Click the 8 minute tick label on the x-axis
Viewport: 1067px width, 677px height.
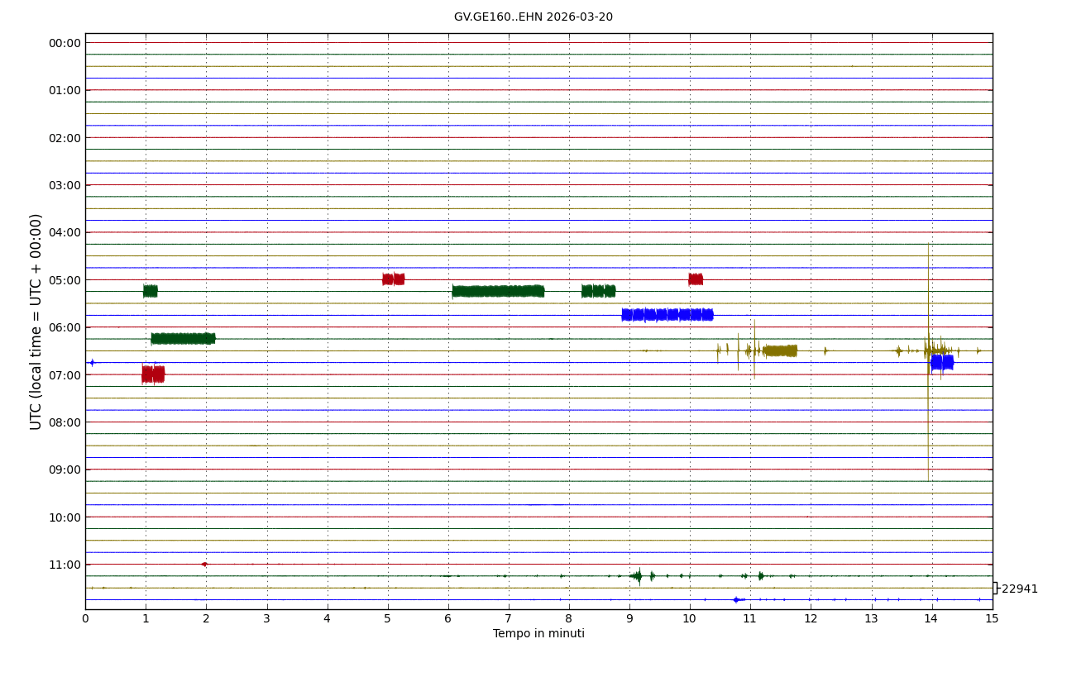point(569,619)
